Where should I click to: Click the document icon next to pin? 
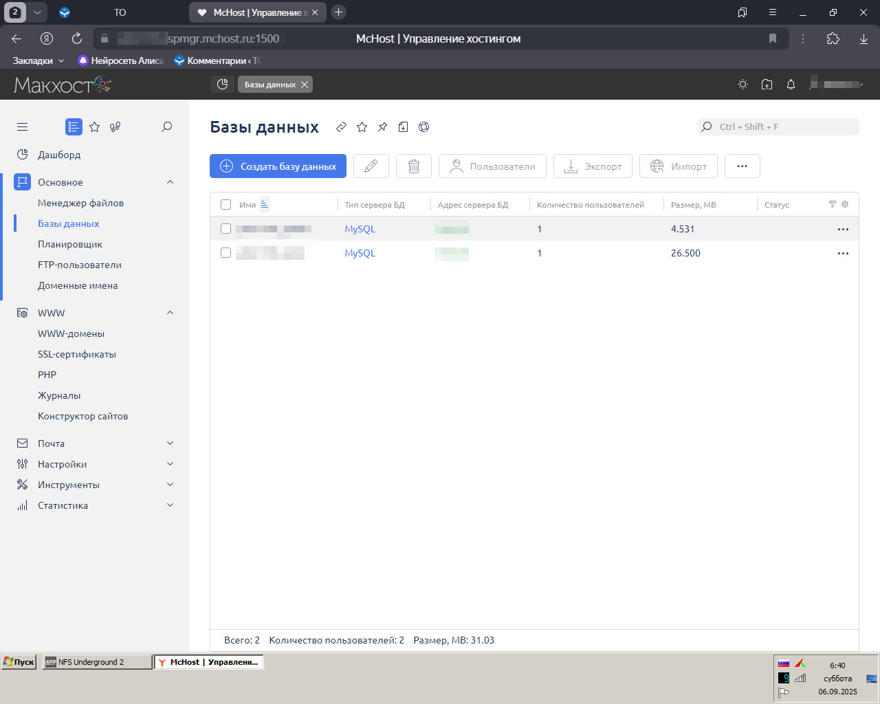(x=403, y=126)
